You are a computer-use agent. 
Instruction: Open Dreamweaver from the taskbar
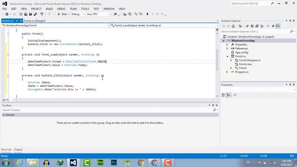click(x=100, y=163)
